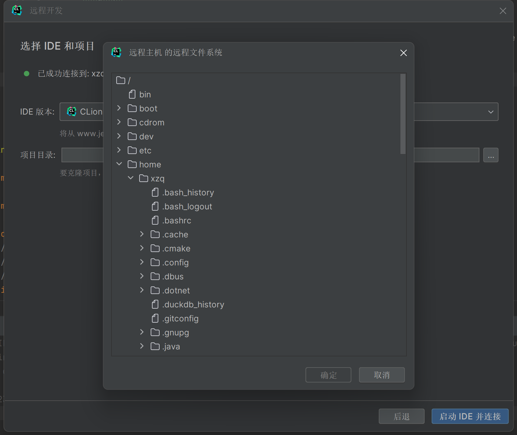Screen dimensions: 517x435
Task: Click the .dotnet folder icon
Action: 155,290
